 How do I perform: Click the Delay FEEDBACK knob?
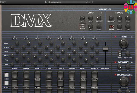[99, 18]
